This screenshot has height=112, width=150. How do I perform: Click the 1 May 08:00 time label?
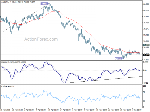(x=77, y=110)
